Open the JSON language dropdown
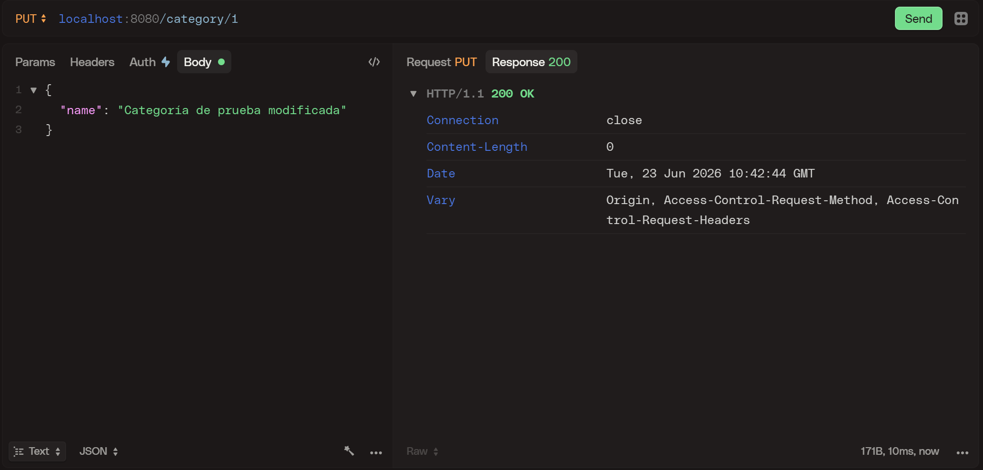The height and width of the screenshot is (470, 983). 99,451
